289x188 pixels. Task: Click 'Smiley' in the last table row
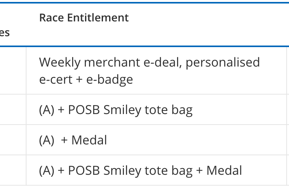[x=122, y=170]
